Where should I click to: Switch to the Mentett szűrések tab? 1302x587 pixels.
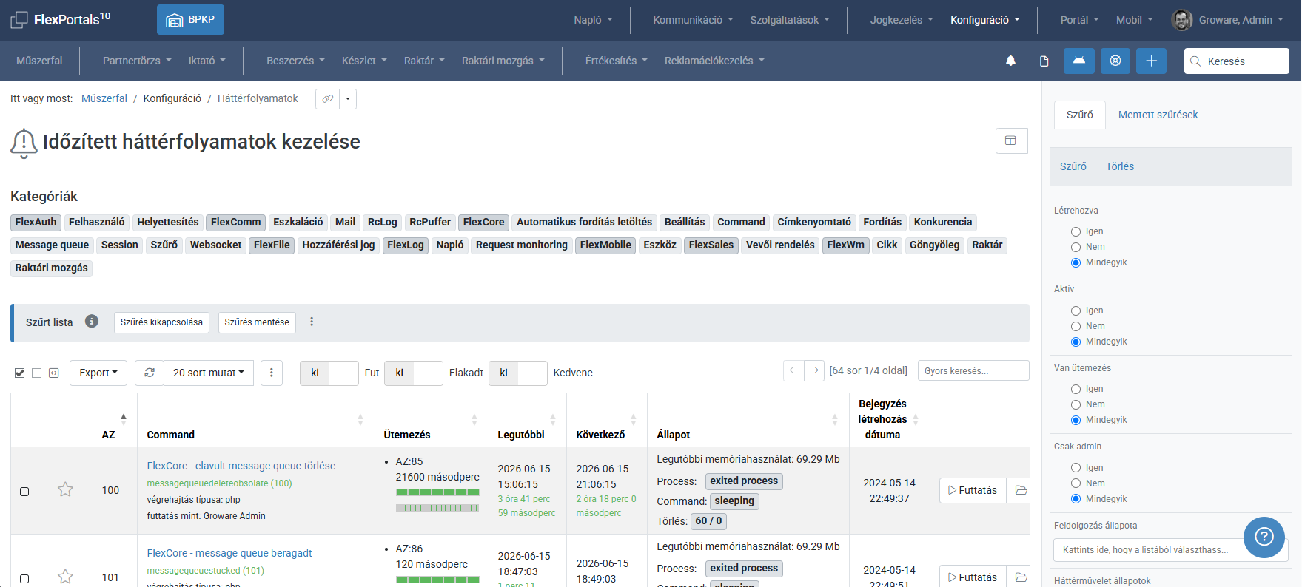click(x=1158, y=115)
